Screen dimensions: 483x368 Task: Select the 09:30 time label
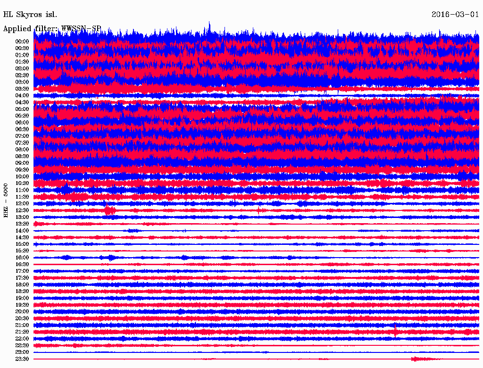click(x=22, y=170)
